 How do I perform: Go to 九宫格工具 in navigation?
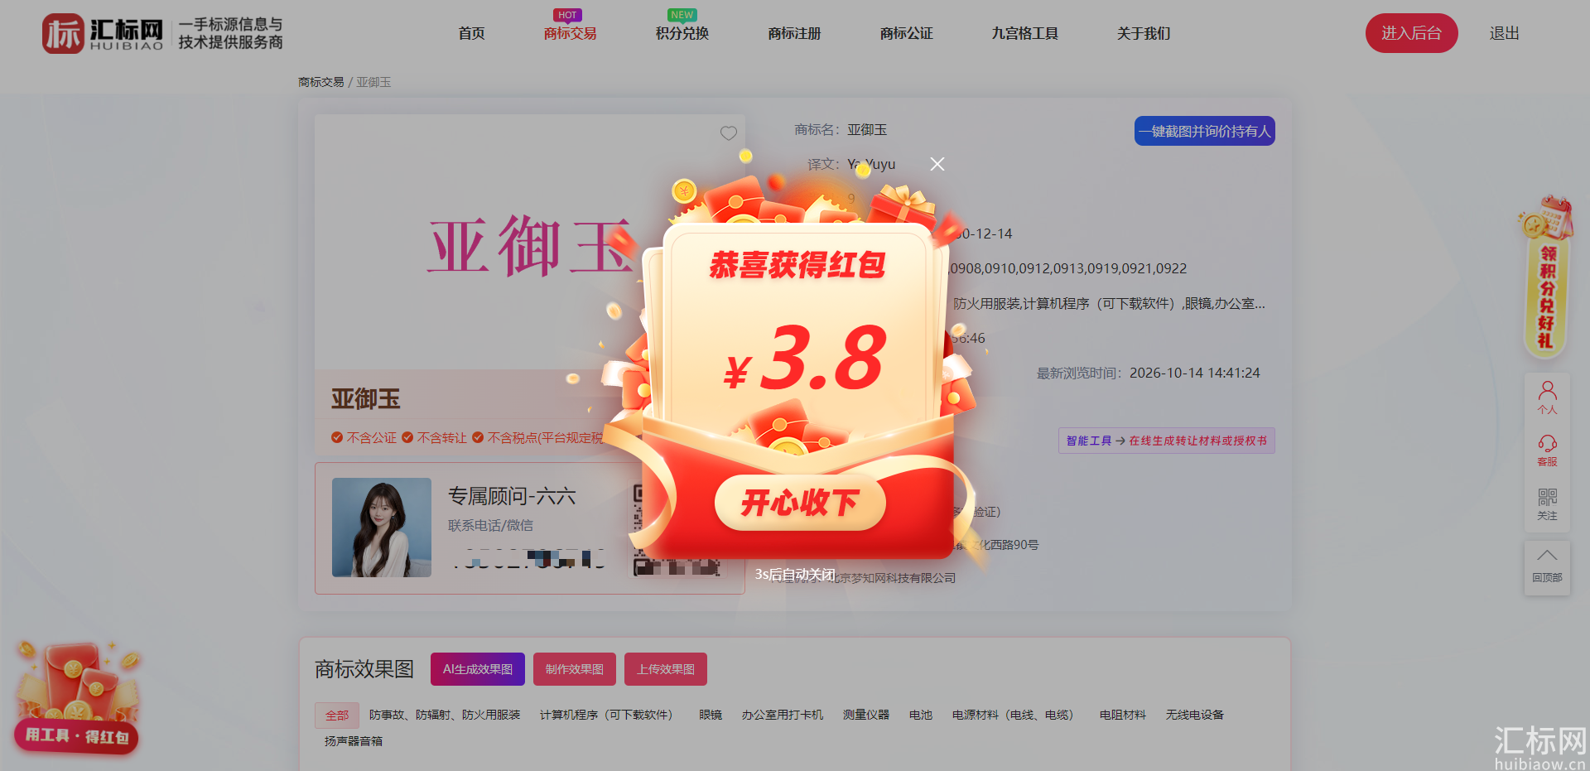click(1024, 33)
